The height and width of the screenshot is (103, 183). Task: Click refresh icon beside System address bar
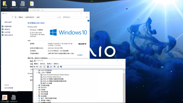click(60, 17)
